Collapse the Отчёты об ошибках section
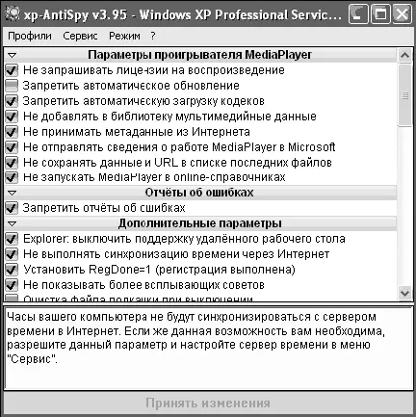Viewport: 416px width, 417px height. click(x=12, y=193)
